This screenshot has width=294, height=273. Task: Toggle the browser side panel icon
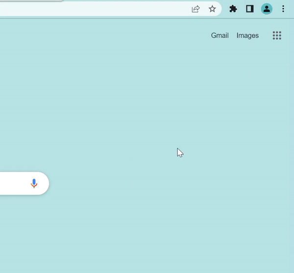coord(249,9)
